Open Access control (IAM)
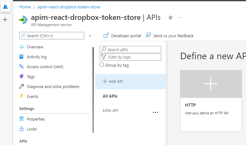This screenshot has width=246, height=145. 45,67
